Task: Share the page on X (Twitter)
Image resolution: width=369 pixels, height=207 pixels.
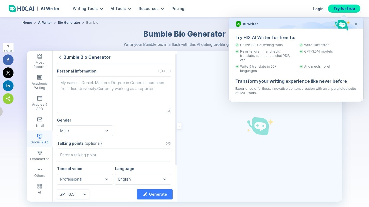Action: click(x=8, y=73)
